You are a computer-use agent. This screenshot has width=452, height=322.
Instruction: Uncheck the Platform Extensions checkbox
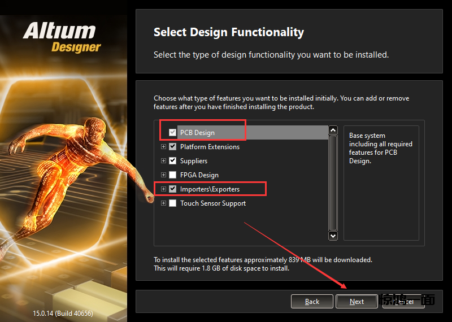click(x=173, y=147)
